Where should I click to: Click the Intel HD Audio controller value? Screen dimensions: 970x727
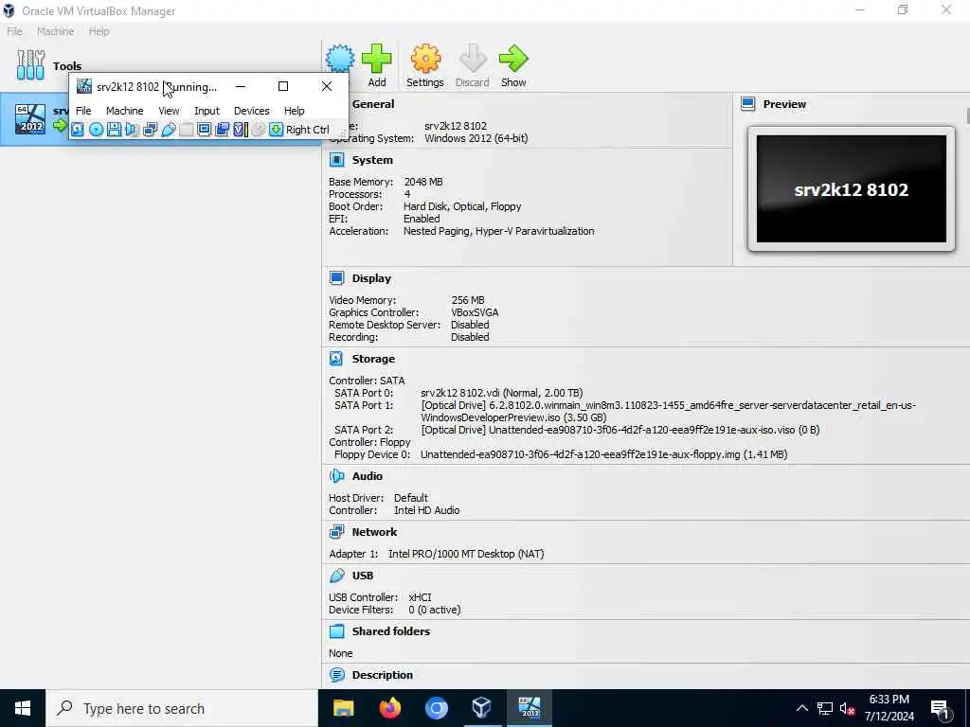(x=427, y=510)
